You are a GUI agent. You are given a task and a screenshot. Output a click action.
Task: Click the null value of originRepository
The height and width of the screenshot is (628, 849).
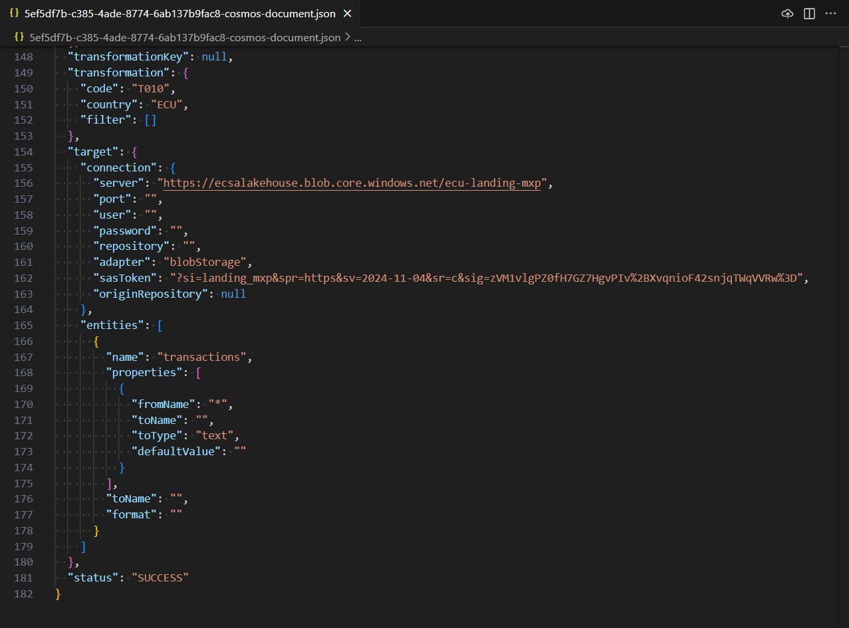[x=233, y=294]
